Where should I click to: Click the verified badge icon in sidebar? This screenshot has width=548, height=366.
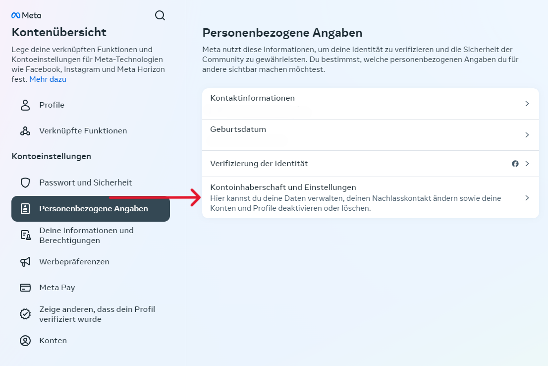click(x=25, y=314)
